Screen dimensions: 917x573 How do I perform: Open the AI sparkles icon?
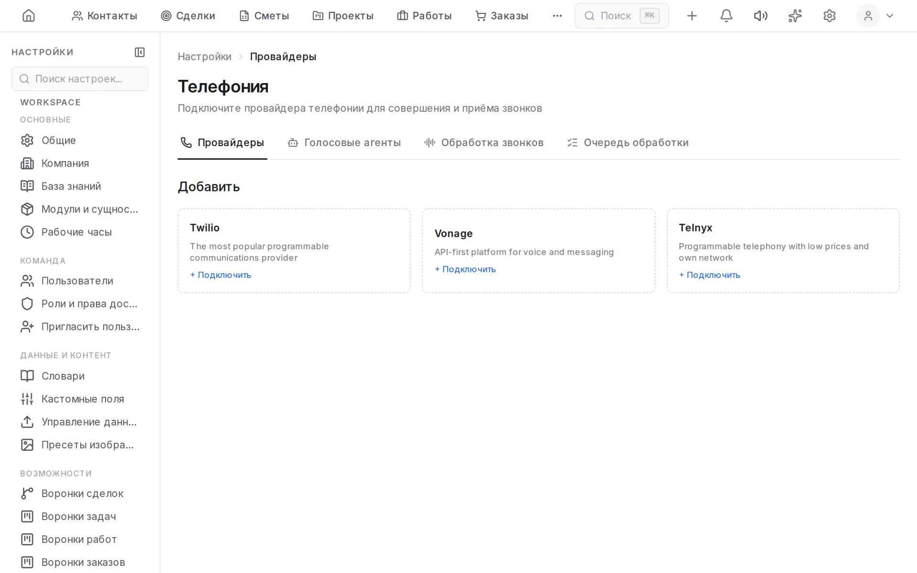[x=795, y=16]
